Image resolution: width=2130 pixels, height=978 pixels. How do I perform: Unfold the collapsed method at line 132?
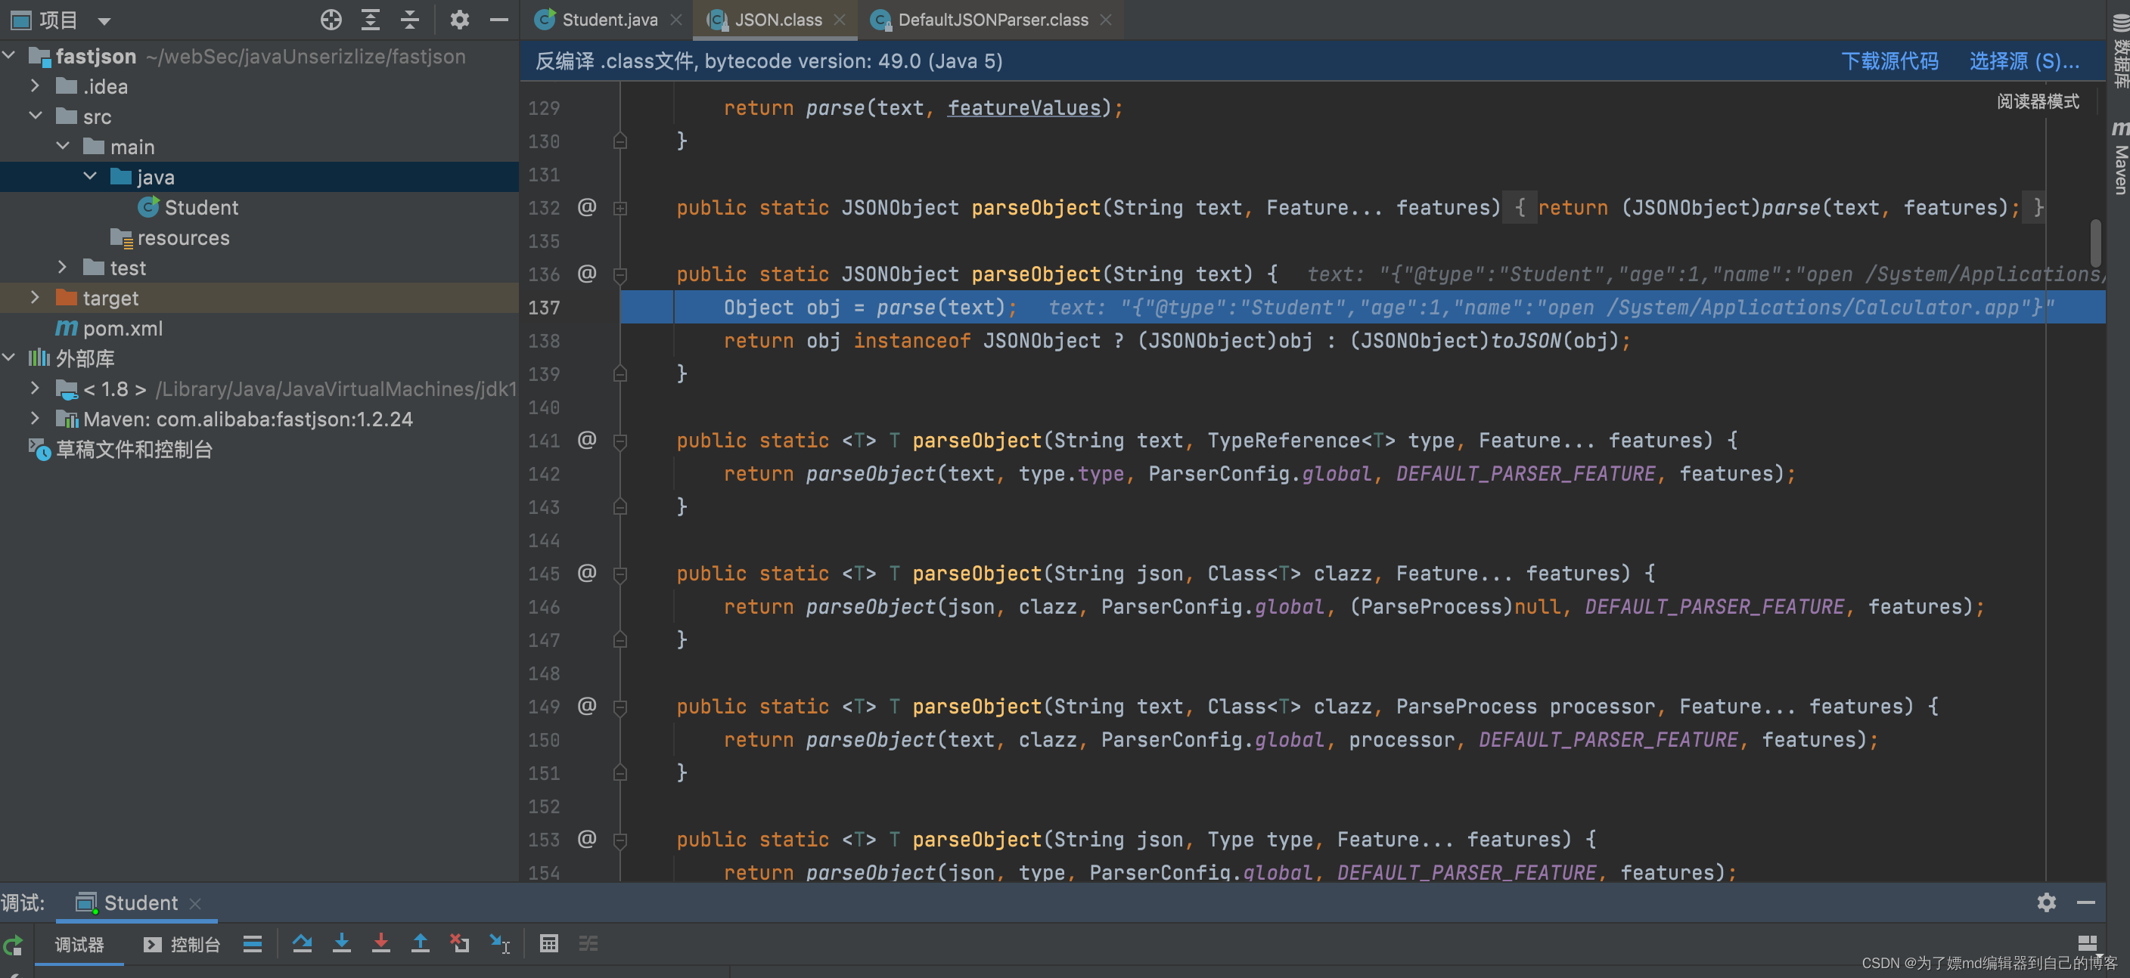[x=620, y=208]
